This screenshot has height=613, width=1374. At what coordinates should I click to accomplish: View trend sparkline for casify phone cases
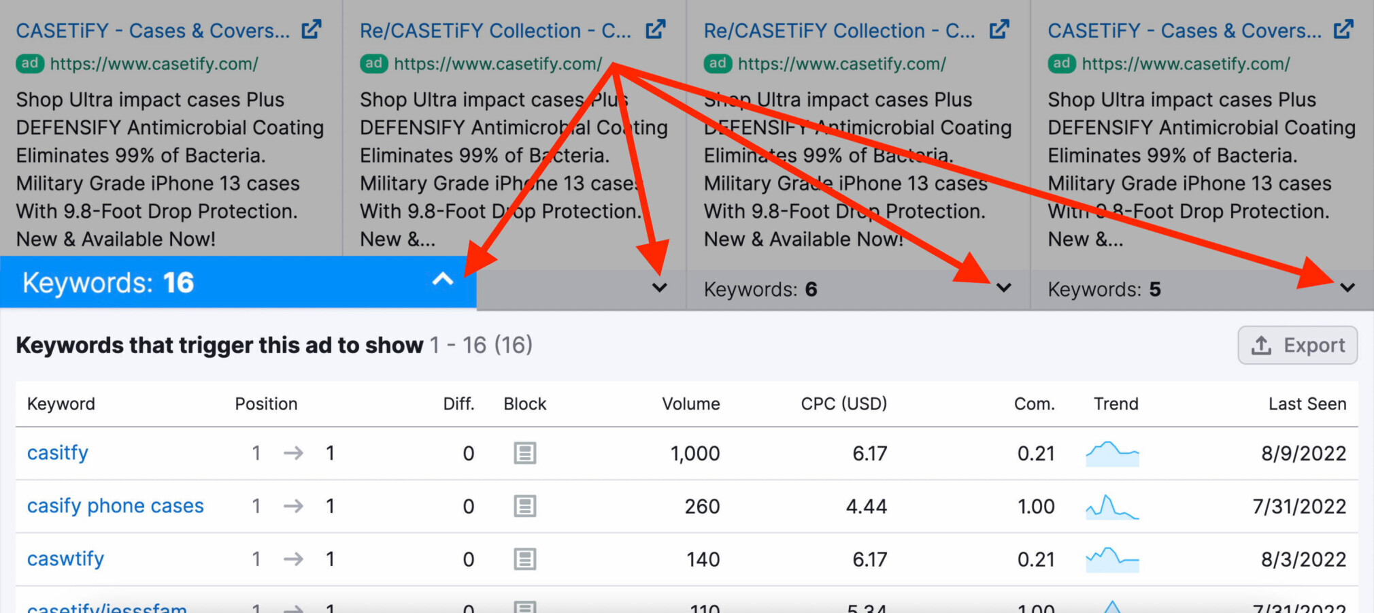1112,506
